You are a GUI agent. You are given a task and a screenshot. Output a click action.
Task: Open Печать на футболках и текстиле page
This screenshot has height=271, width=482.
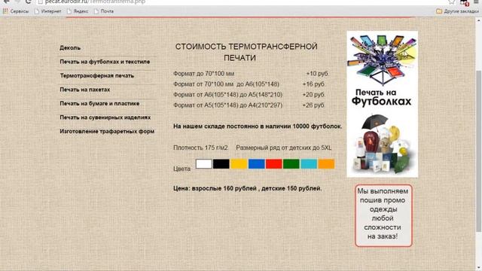[105, 62]
